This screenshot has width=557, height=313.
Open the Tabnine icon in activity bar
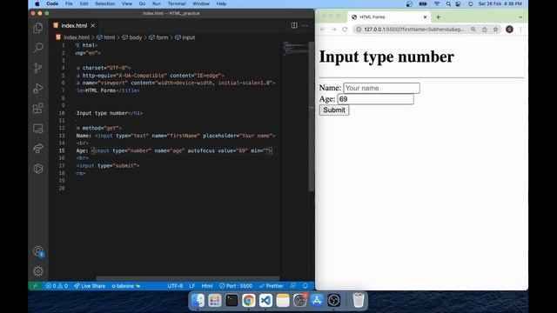tap(38, 169)
